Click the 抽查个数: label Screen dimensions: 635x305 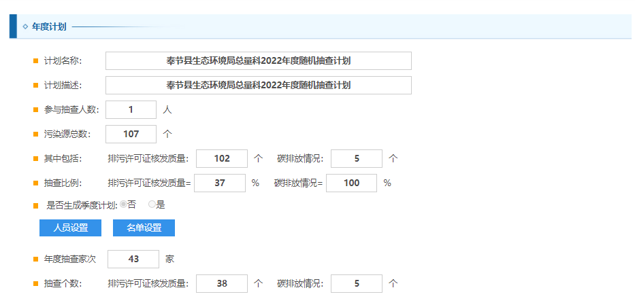(x=63, y=284)
